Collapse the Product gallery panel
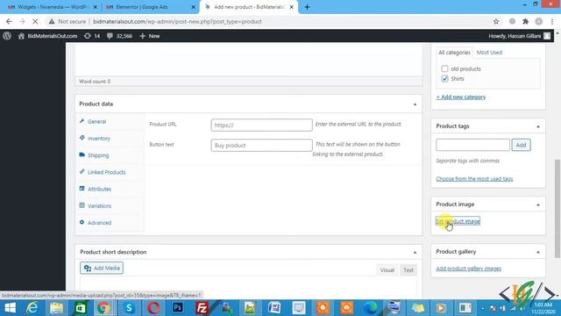 pyautogui.click(x=538, y=252)
